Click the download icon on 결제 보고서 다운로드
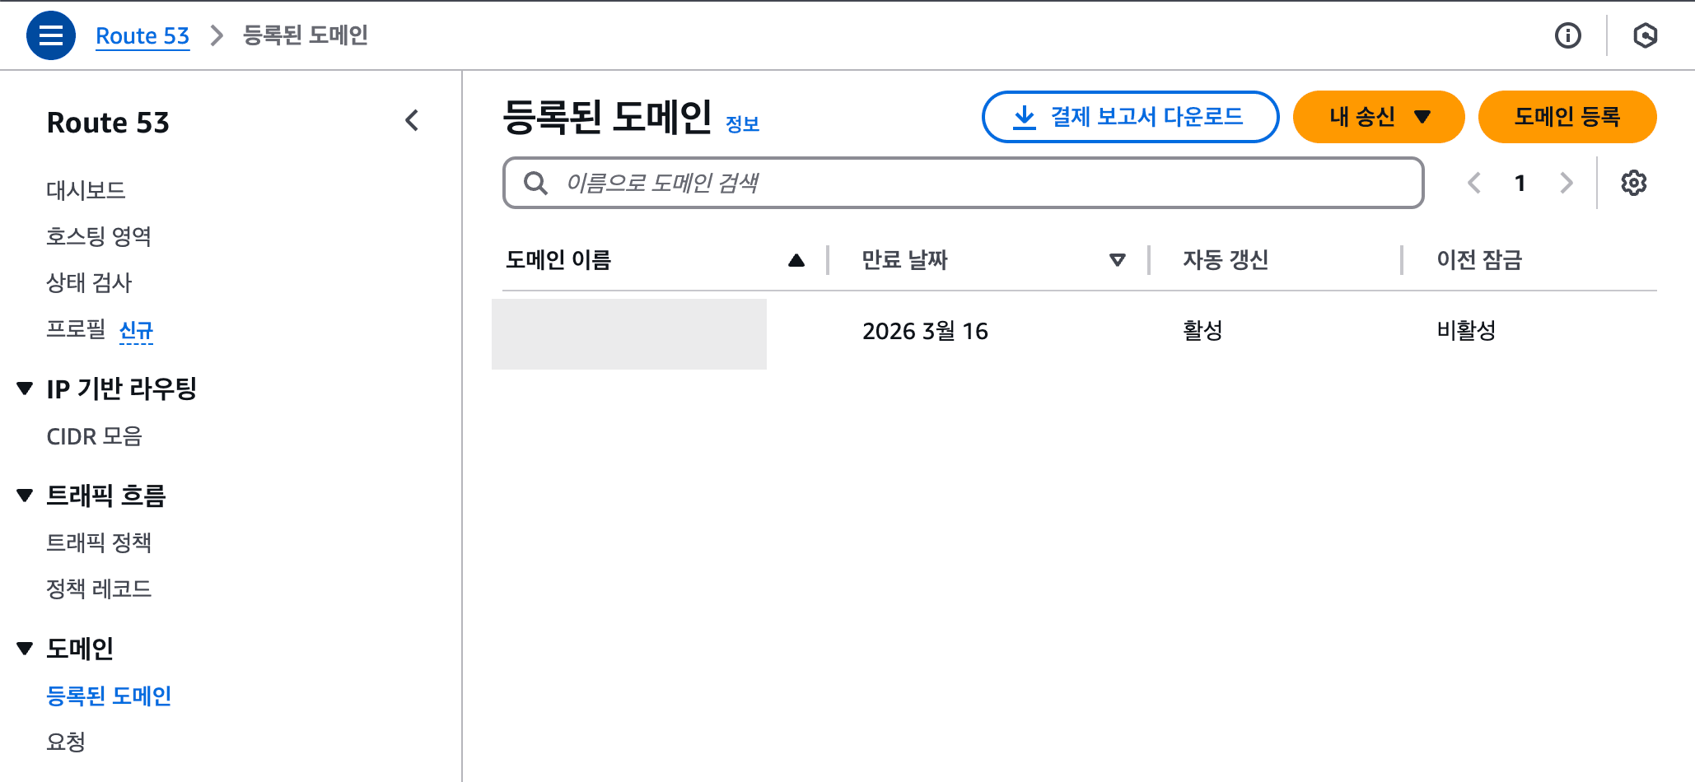1695x782 pixels. pos(1024,117)
